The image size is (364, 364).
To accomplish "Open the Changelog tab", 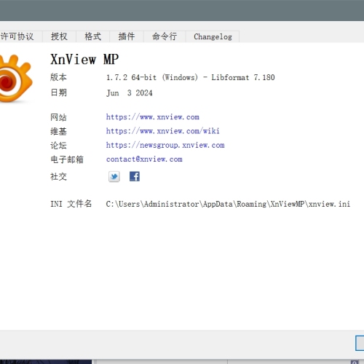I will (x=213, y=36).
